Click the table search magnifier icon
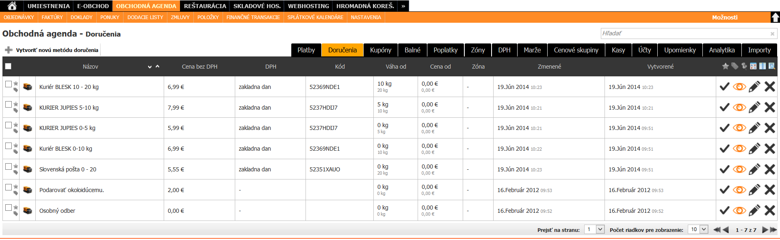Viewport: 780px width, 240px height. pos(772,66)
